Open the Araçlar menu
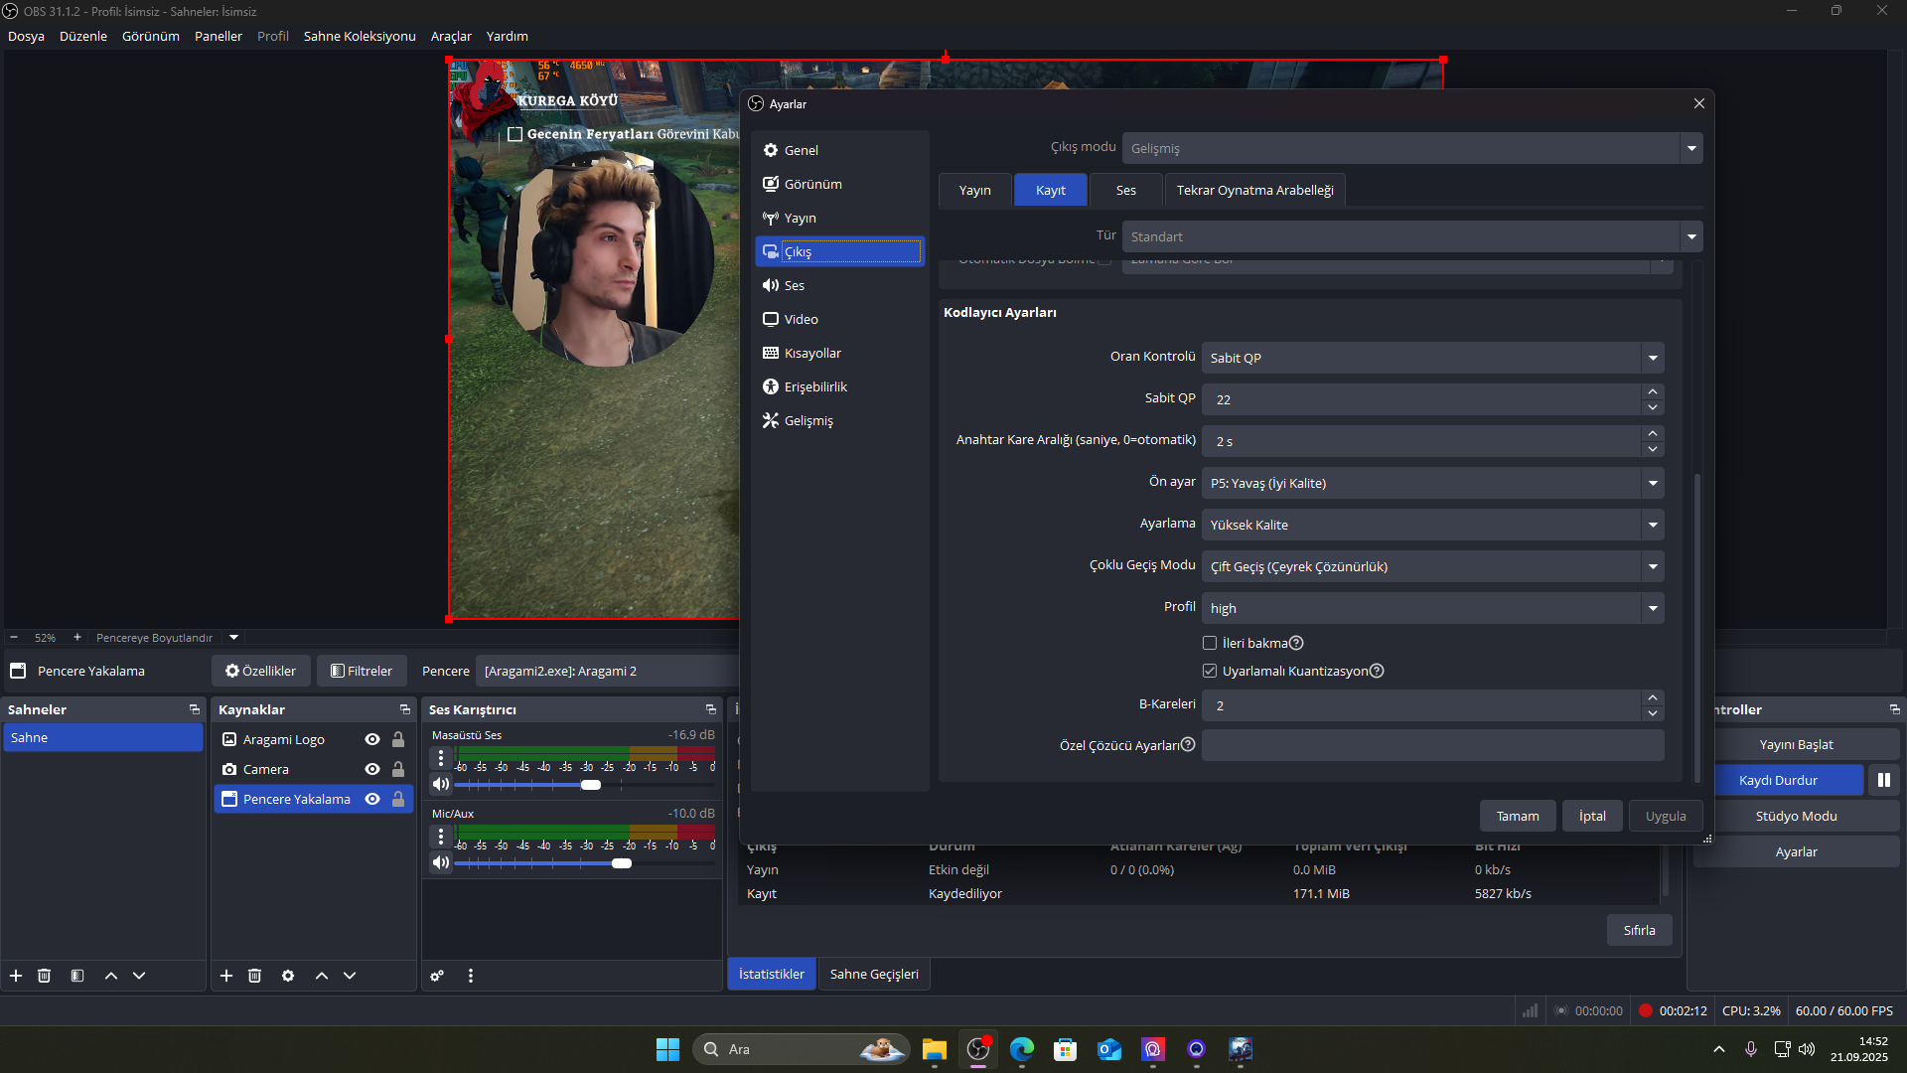This screenshot has height=1073, width=1907. click(x=451, y=36)
